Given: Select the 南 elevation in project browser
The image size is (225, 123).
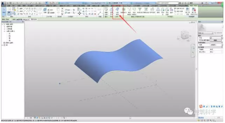Looking at the screenshot, I should pos(10,38).
